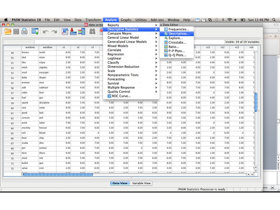Open the Variables info toolbar icon
This screenshot has width=280, height=210.
tap(81, 32)
